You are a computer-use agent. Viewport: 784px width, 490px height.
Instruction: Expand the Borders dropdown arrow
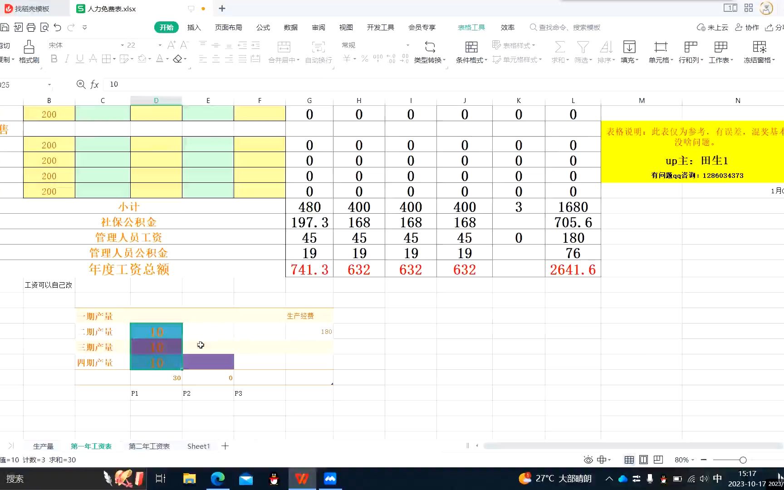click(x=114, y=59)
